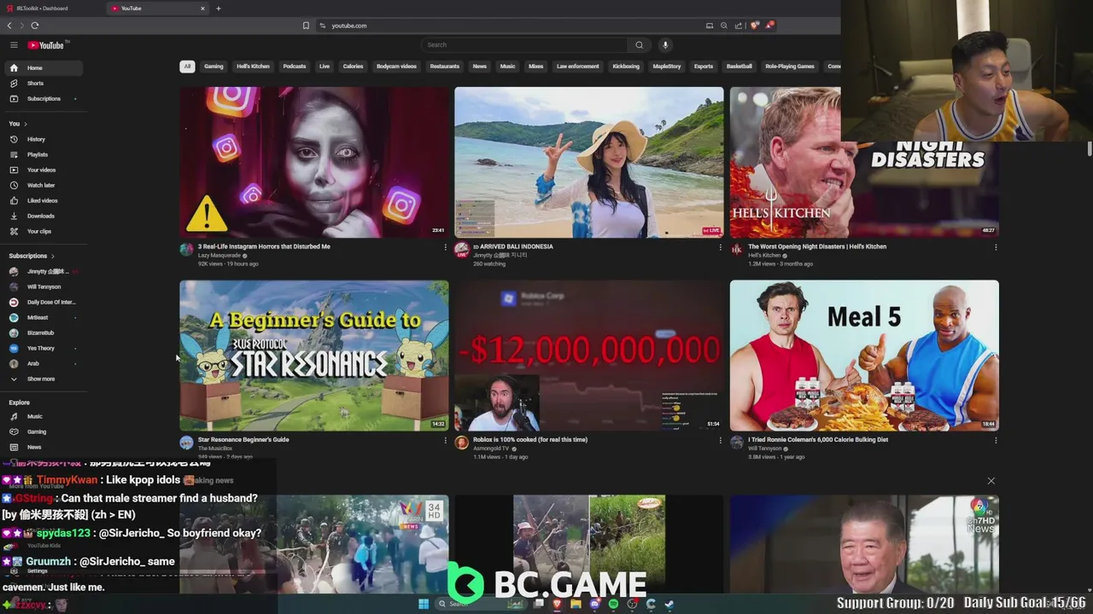
Task: Expand Show more subscriptions
Action: pyautogui.click(x=44, y=379)
